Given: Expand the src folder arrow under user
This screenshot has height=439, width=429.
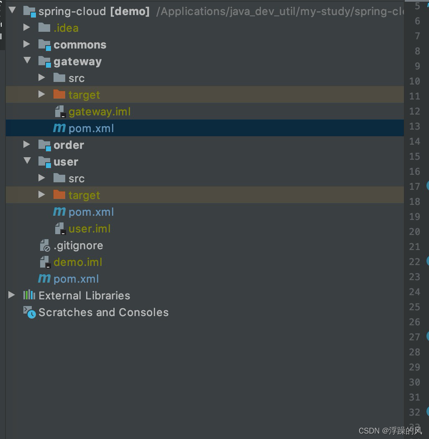Looking at the screenshot, I should coord(42,178).
